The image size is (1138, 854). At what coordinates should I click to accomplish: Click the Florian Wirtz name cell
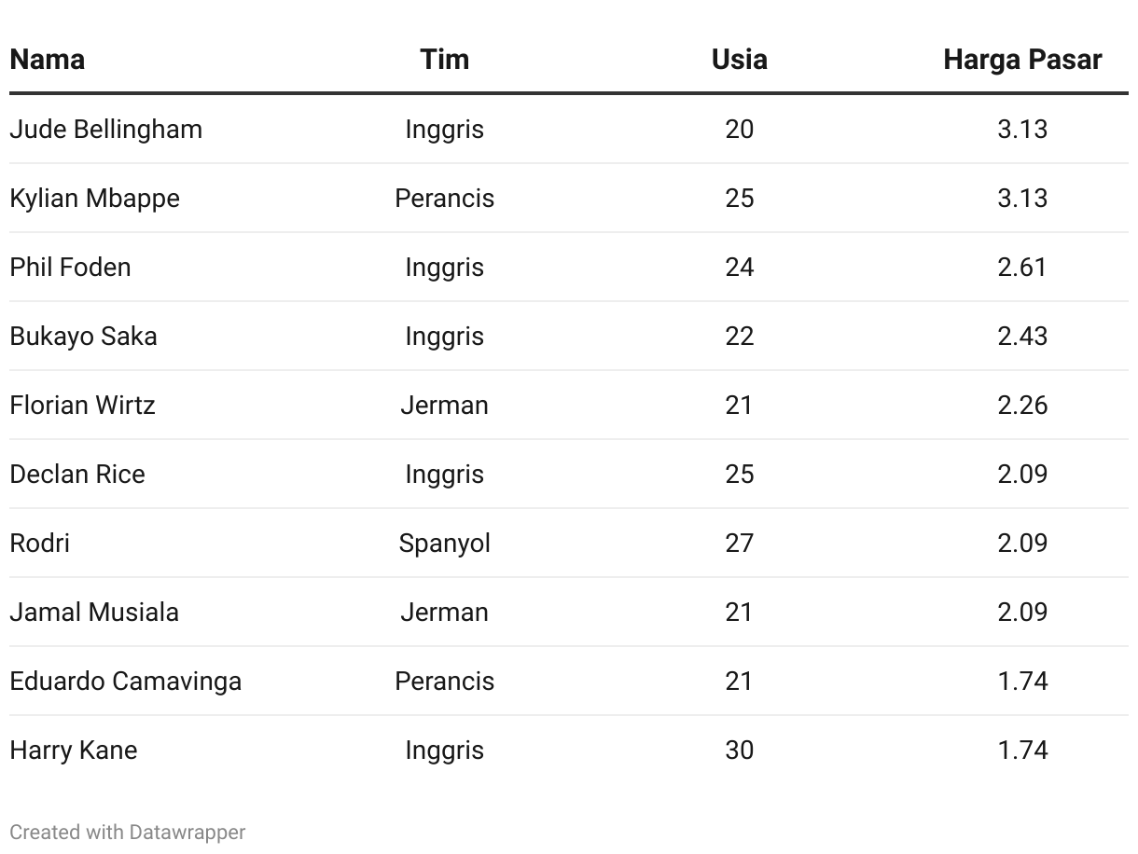click(x=82, y=405)
